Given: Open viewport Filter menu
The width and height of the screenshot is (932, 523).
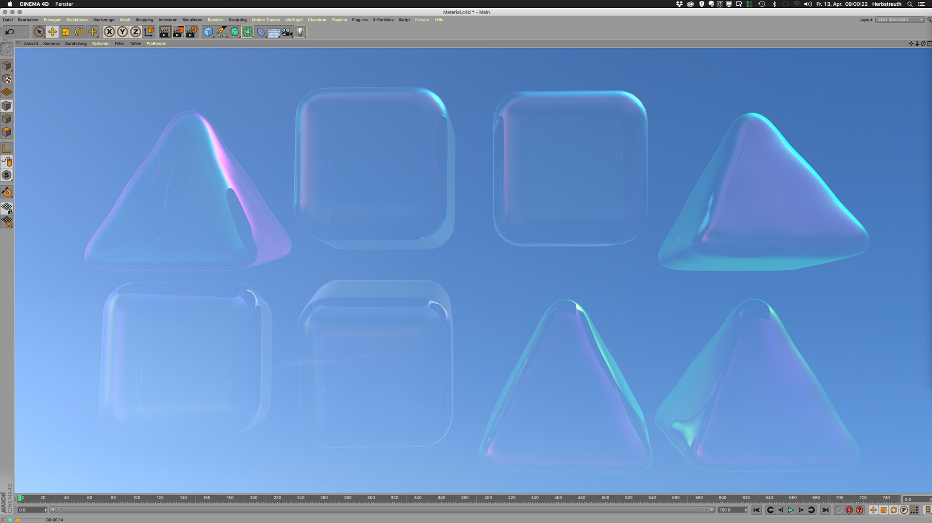Looking at the screenshot, I should coord(119,44).
